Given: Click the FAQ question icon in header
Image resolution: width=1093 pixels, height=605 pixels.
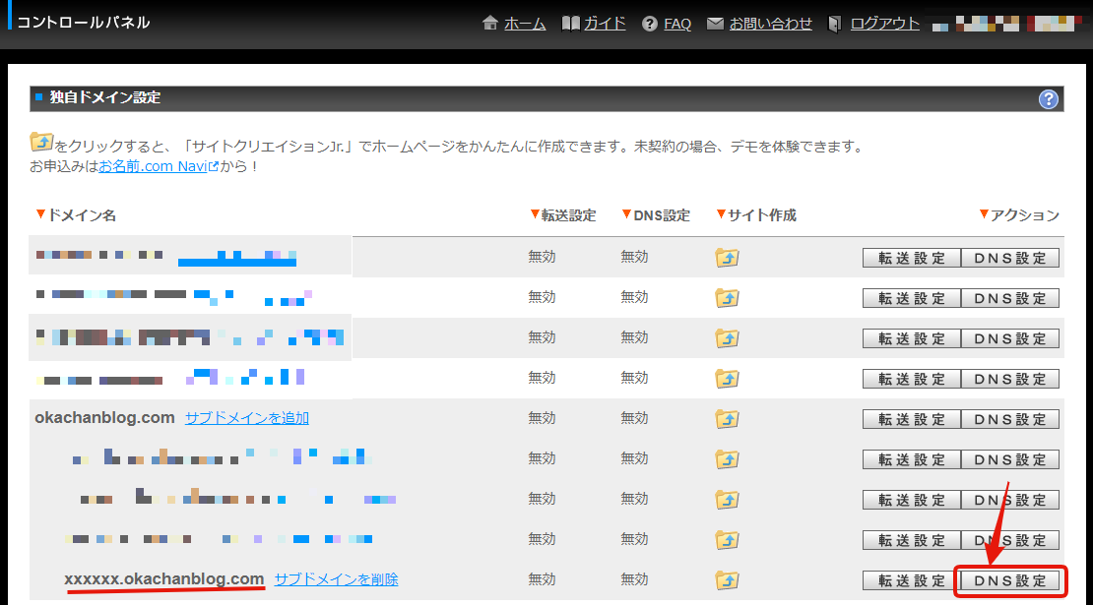Looking at the screenshot, I should [649, 24].
